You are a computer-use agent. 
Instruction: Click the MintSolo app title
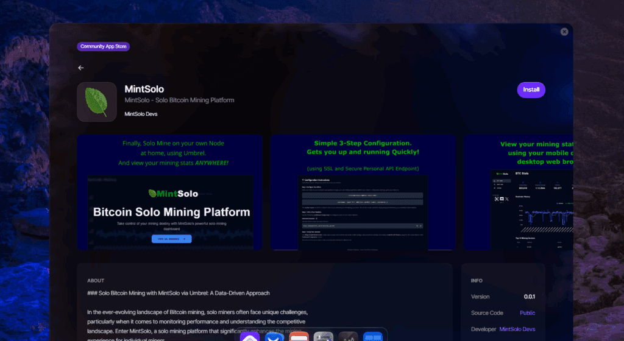coord(144,89)
